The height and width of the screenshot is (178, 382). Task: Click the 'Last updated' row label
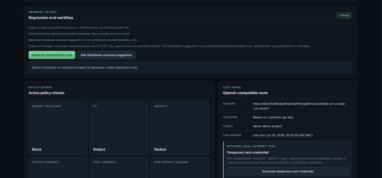click(232, 135)
